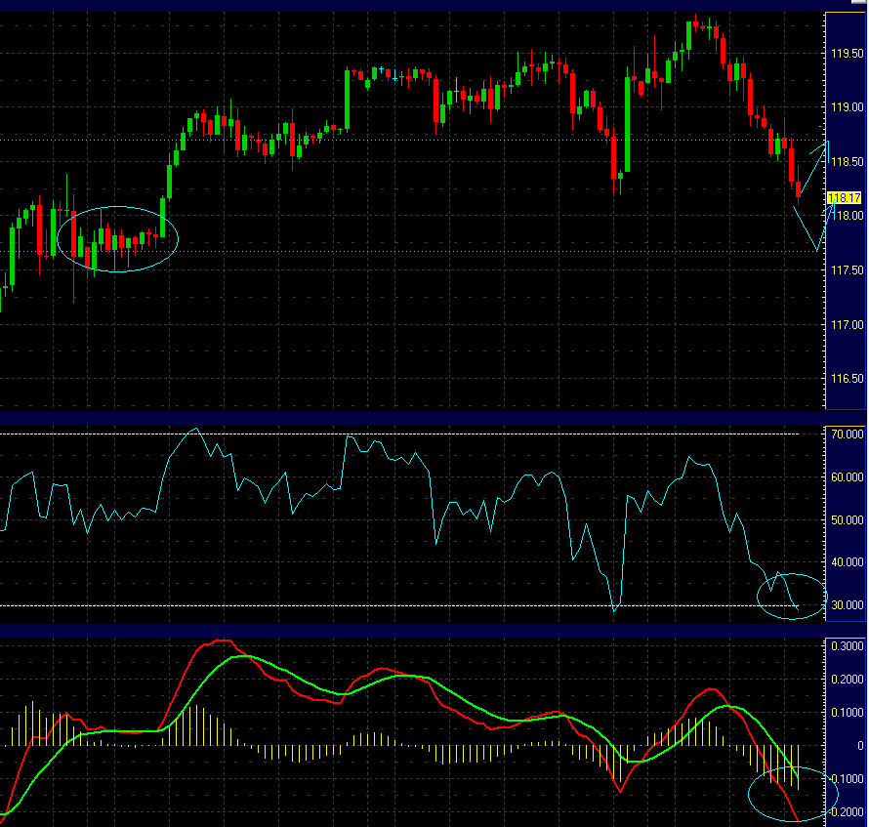Image resolution: width=869 pixels, height=827 pixels.
Task: Select the 70.000 RSI scale label
Action: tap(848, 434)
